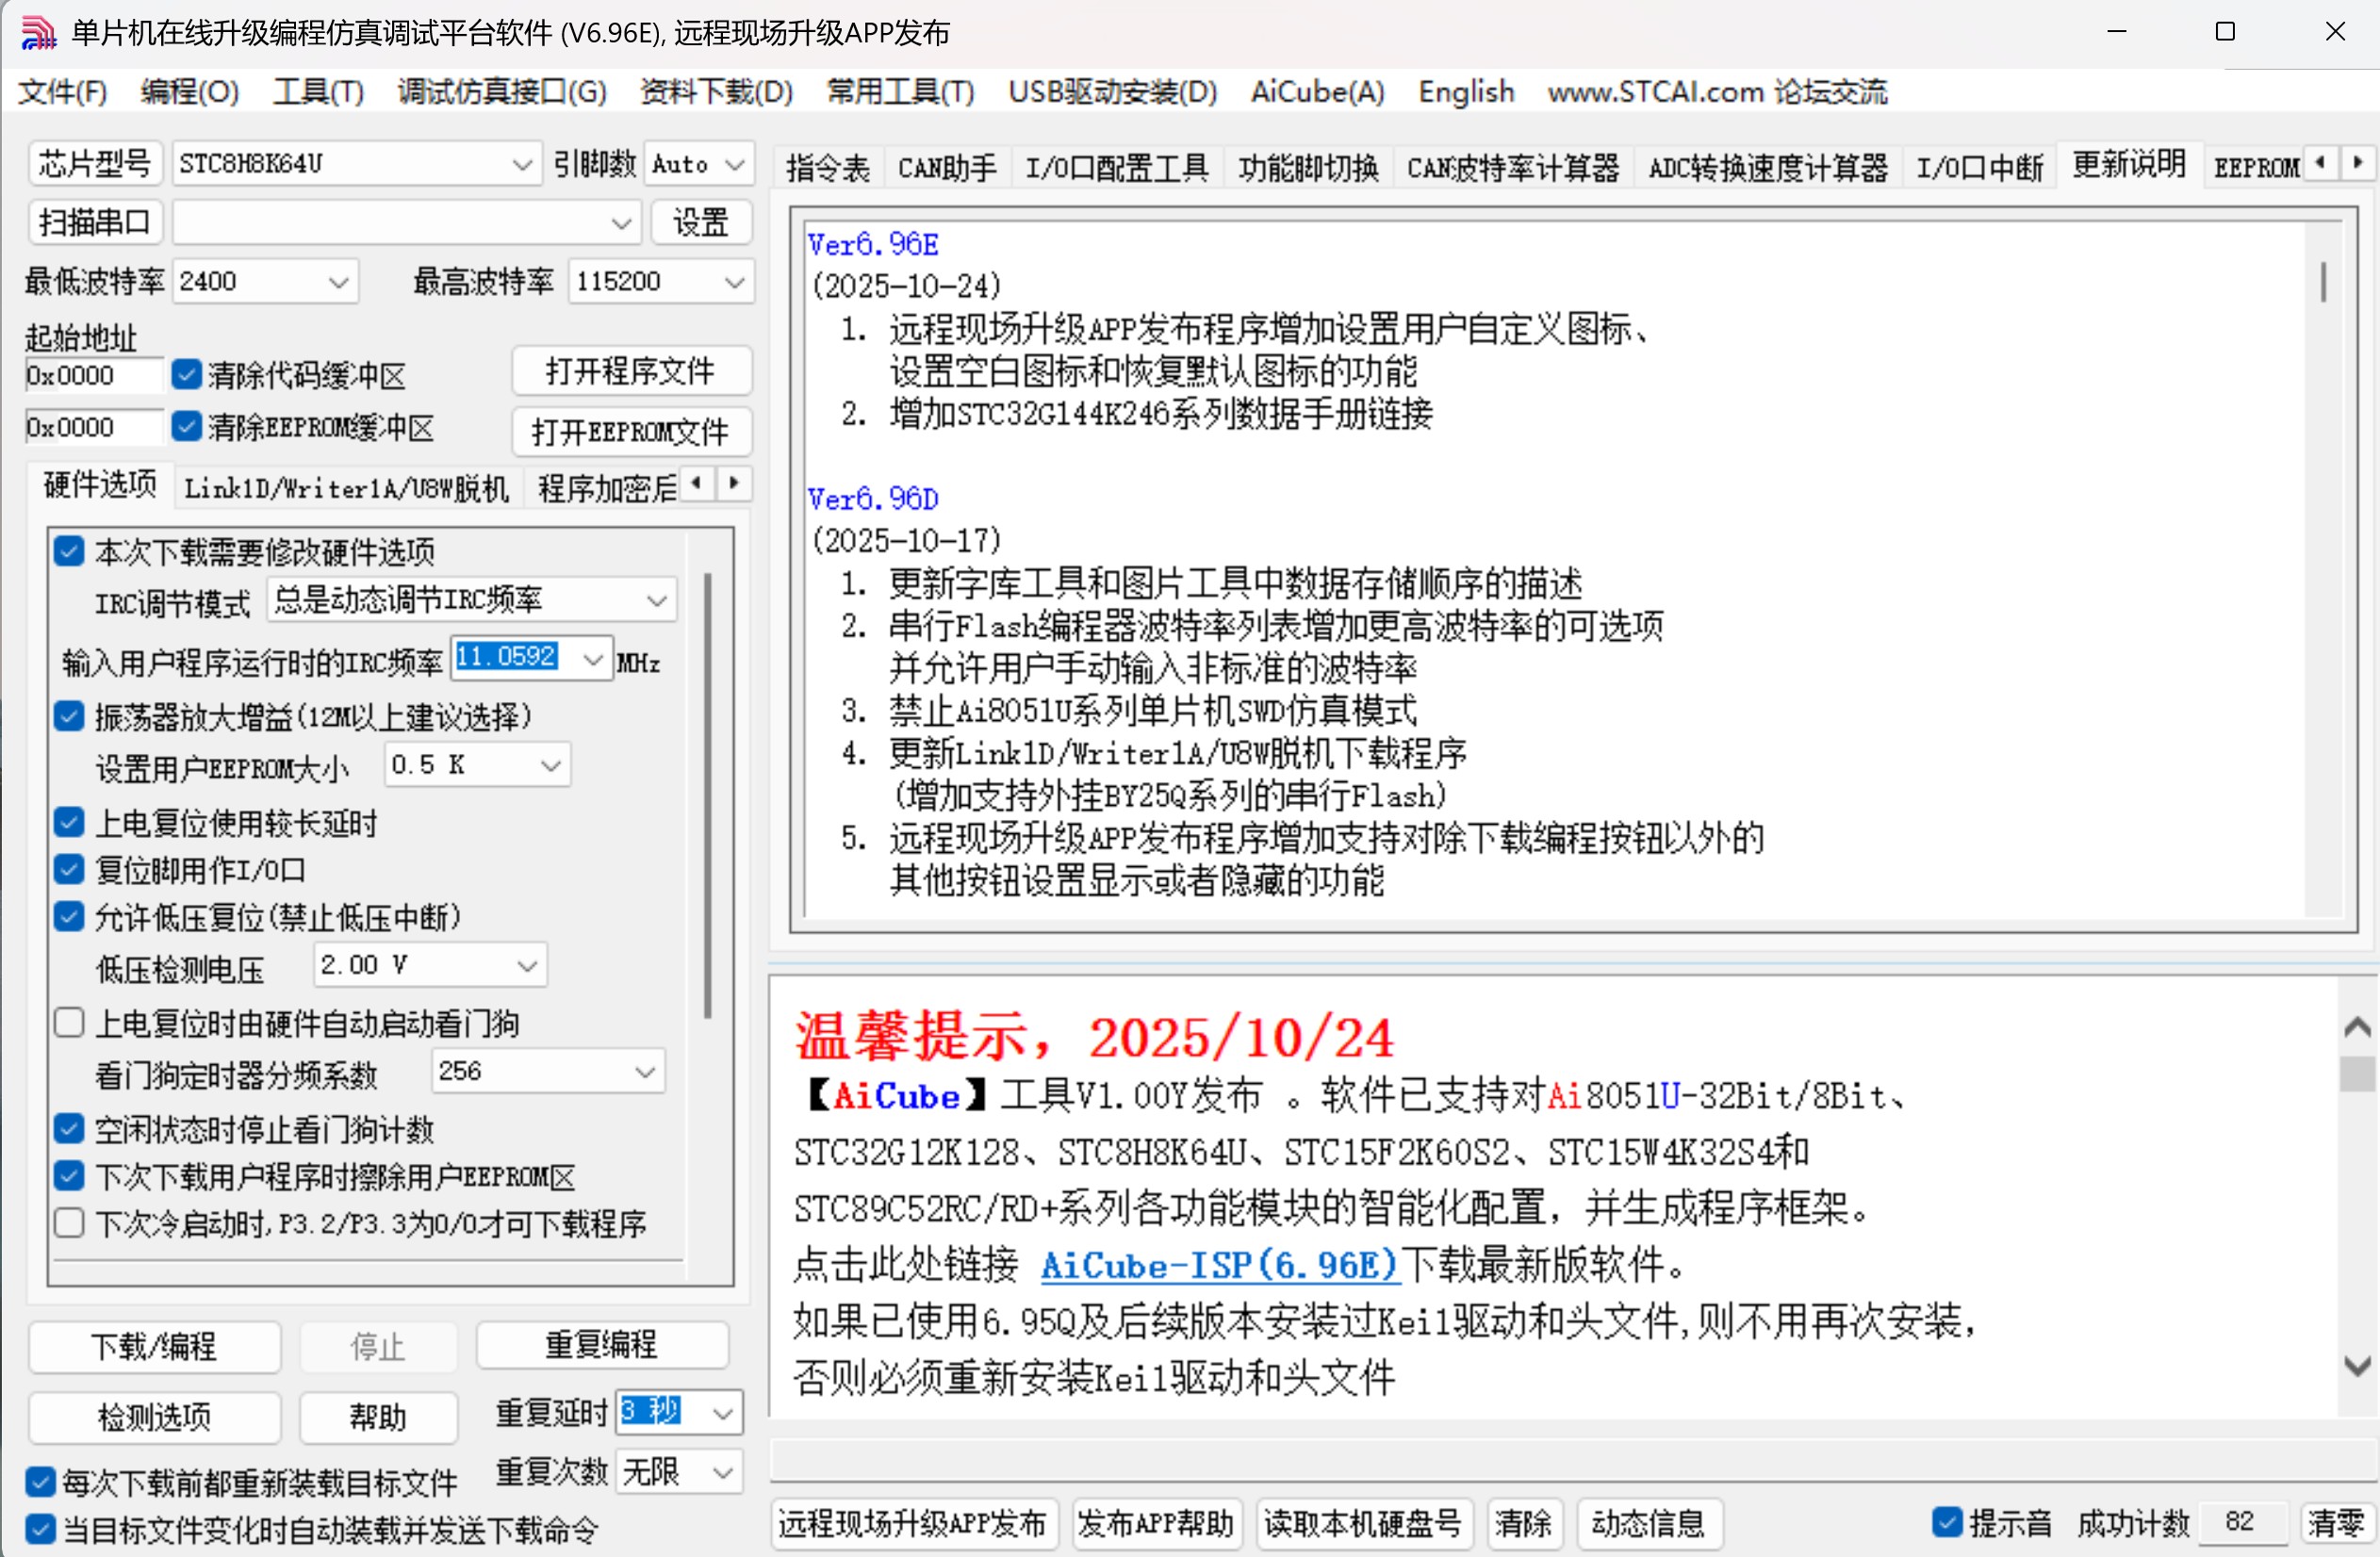This screenshot has width=2380, height=1557.
Task: Switch to the CAN助手 tab
Action: pyautogui.click(x=945, y=167)
